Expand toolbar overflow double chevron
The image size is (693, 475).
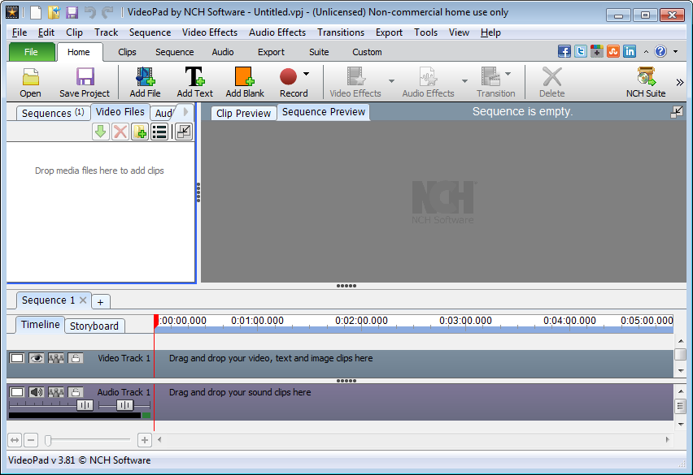tap(680, 82)
